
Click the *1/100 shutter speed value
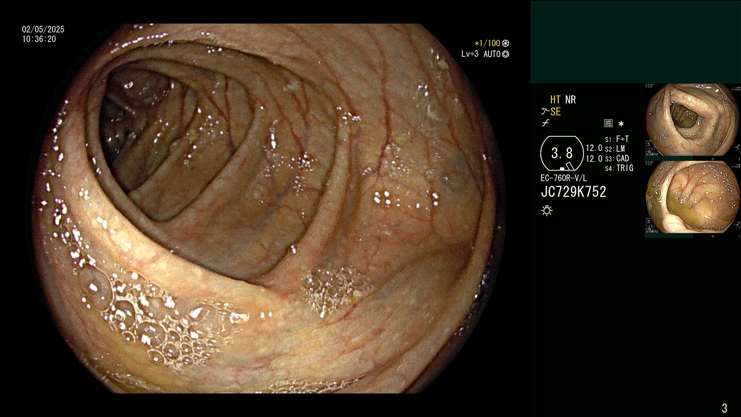(x=487, y=44)
